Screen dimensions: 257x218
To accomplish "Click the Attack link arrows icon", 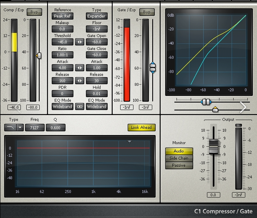I will (80, 68).
